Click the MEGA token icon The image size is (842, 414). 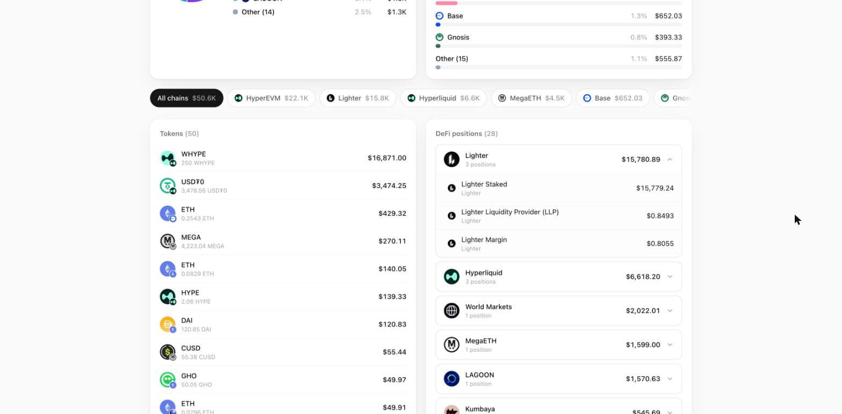(x=168, y=241)
